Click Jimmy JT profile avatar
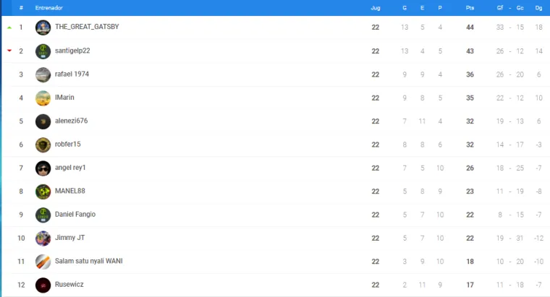 click(43, 238)
